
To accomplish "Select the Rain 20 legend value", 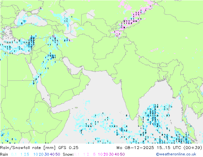I will click(x=41, y=154).
